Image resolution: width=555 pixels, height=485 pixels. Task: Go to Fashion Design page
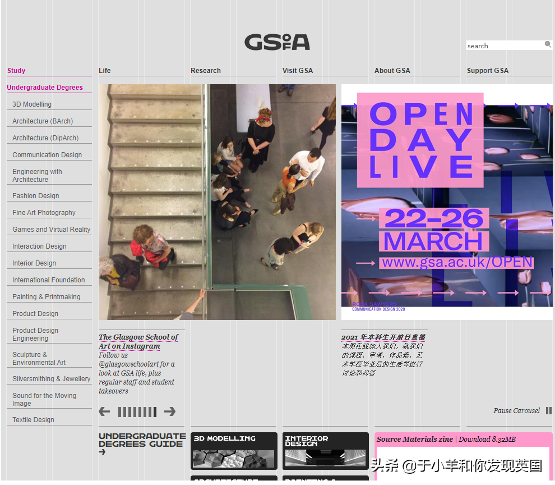[36, 196]
